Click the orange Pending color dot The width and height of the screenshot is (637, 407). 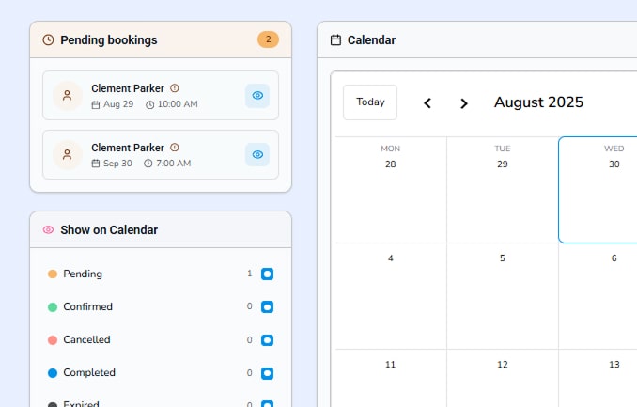(x=53, y=274)
